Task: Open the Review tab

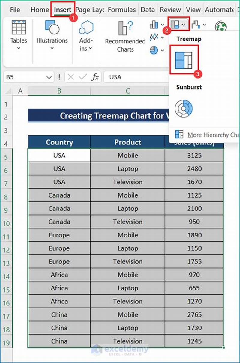Action: pos(170,10)
